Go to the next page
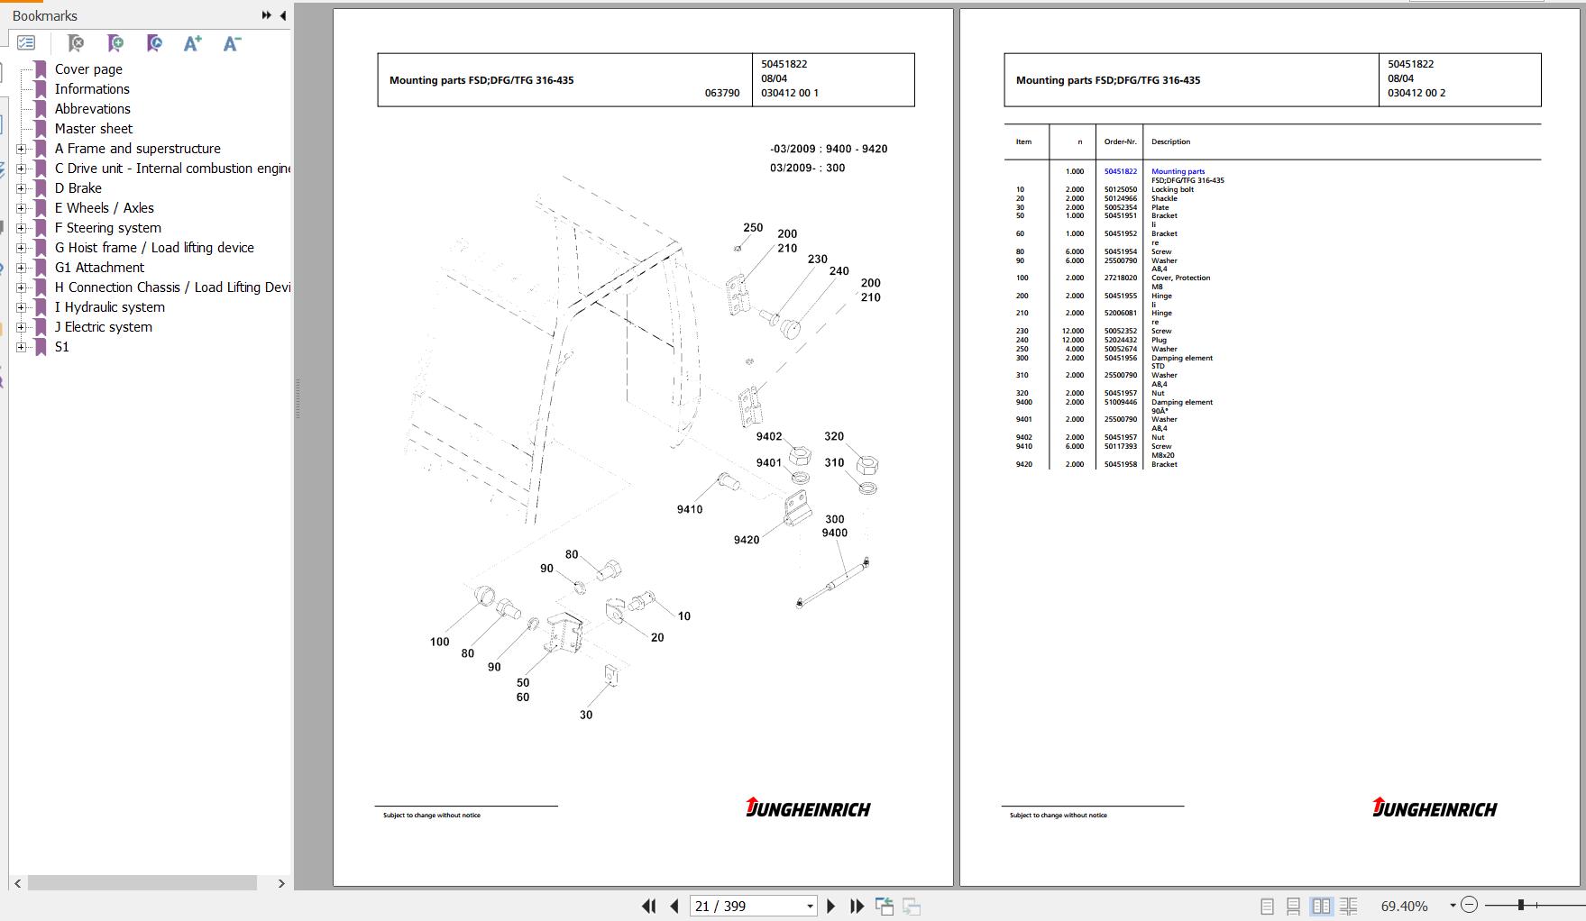 click(x=831, y=906)
